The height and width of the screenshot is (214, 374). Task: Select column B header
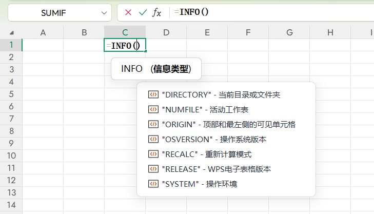click(84, 32)
